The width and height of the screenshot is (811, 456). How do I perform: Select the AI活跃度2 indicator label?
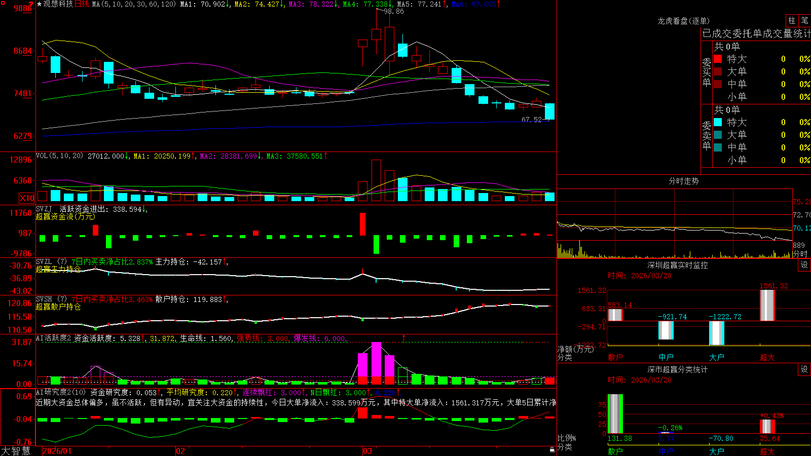[54, 338]
